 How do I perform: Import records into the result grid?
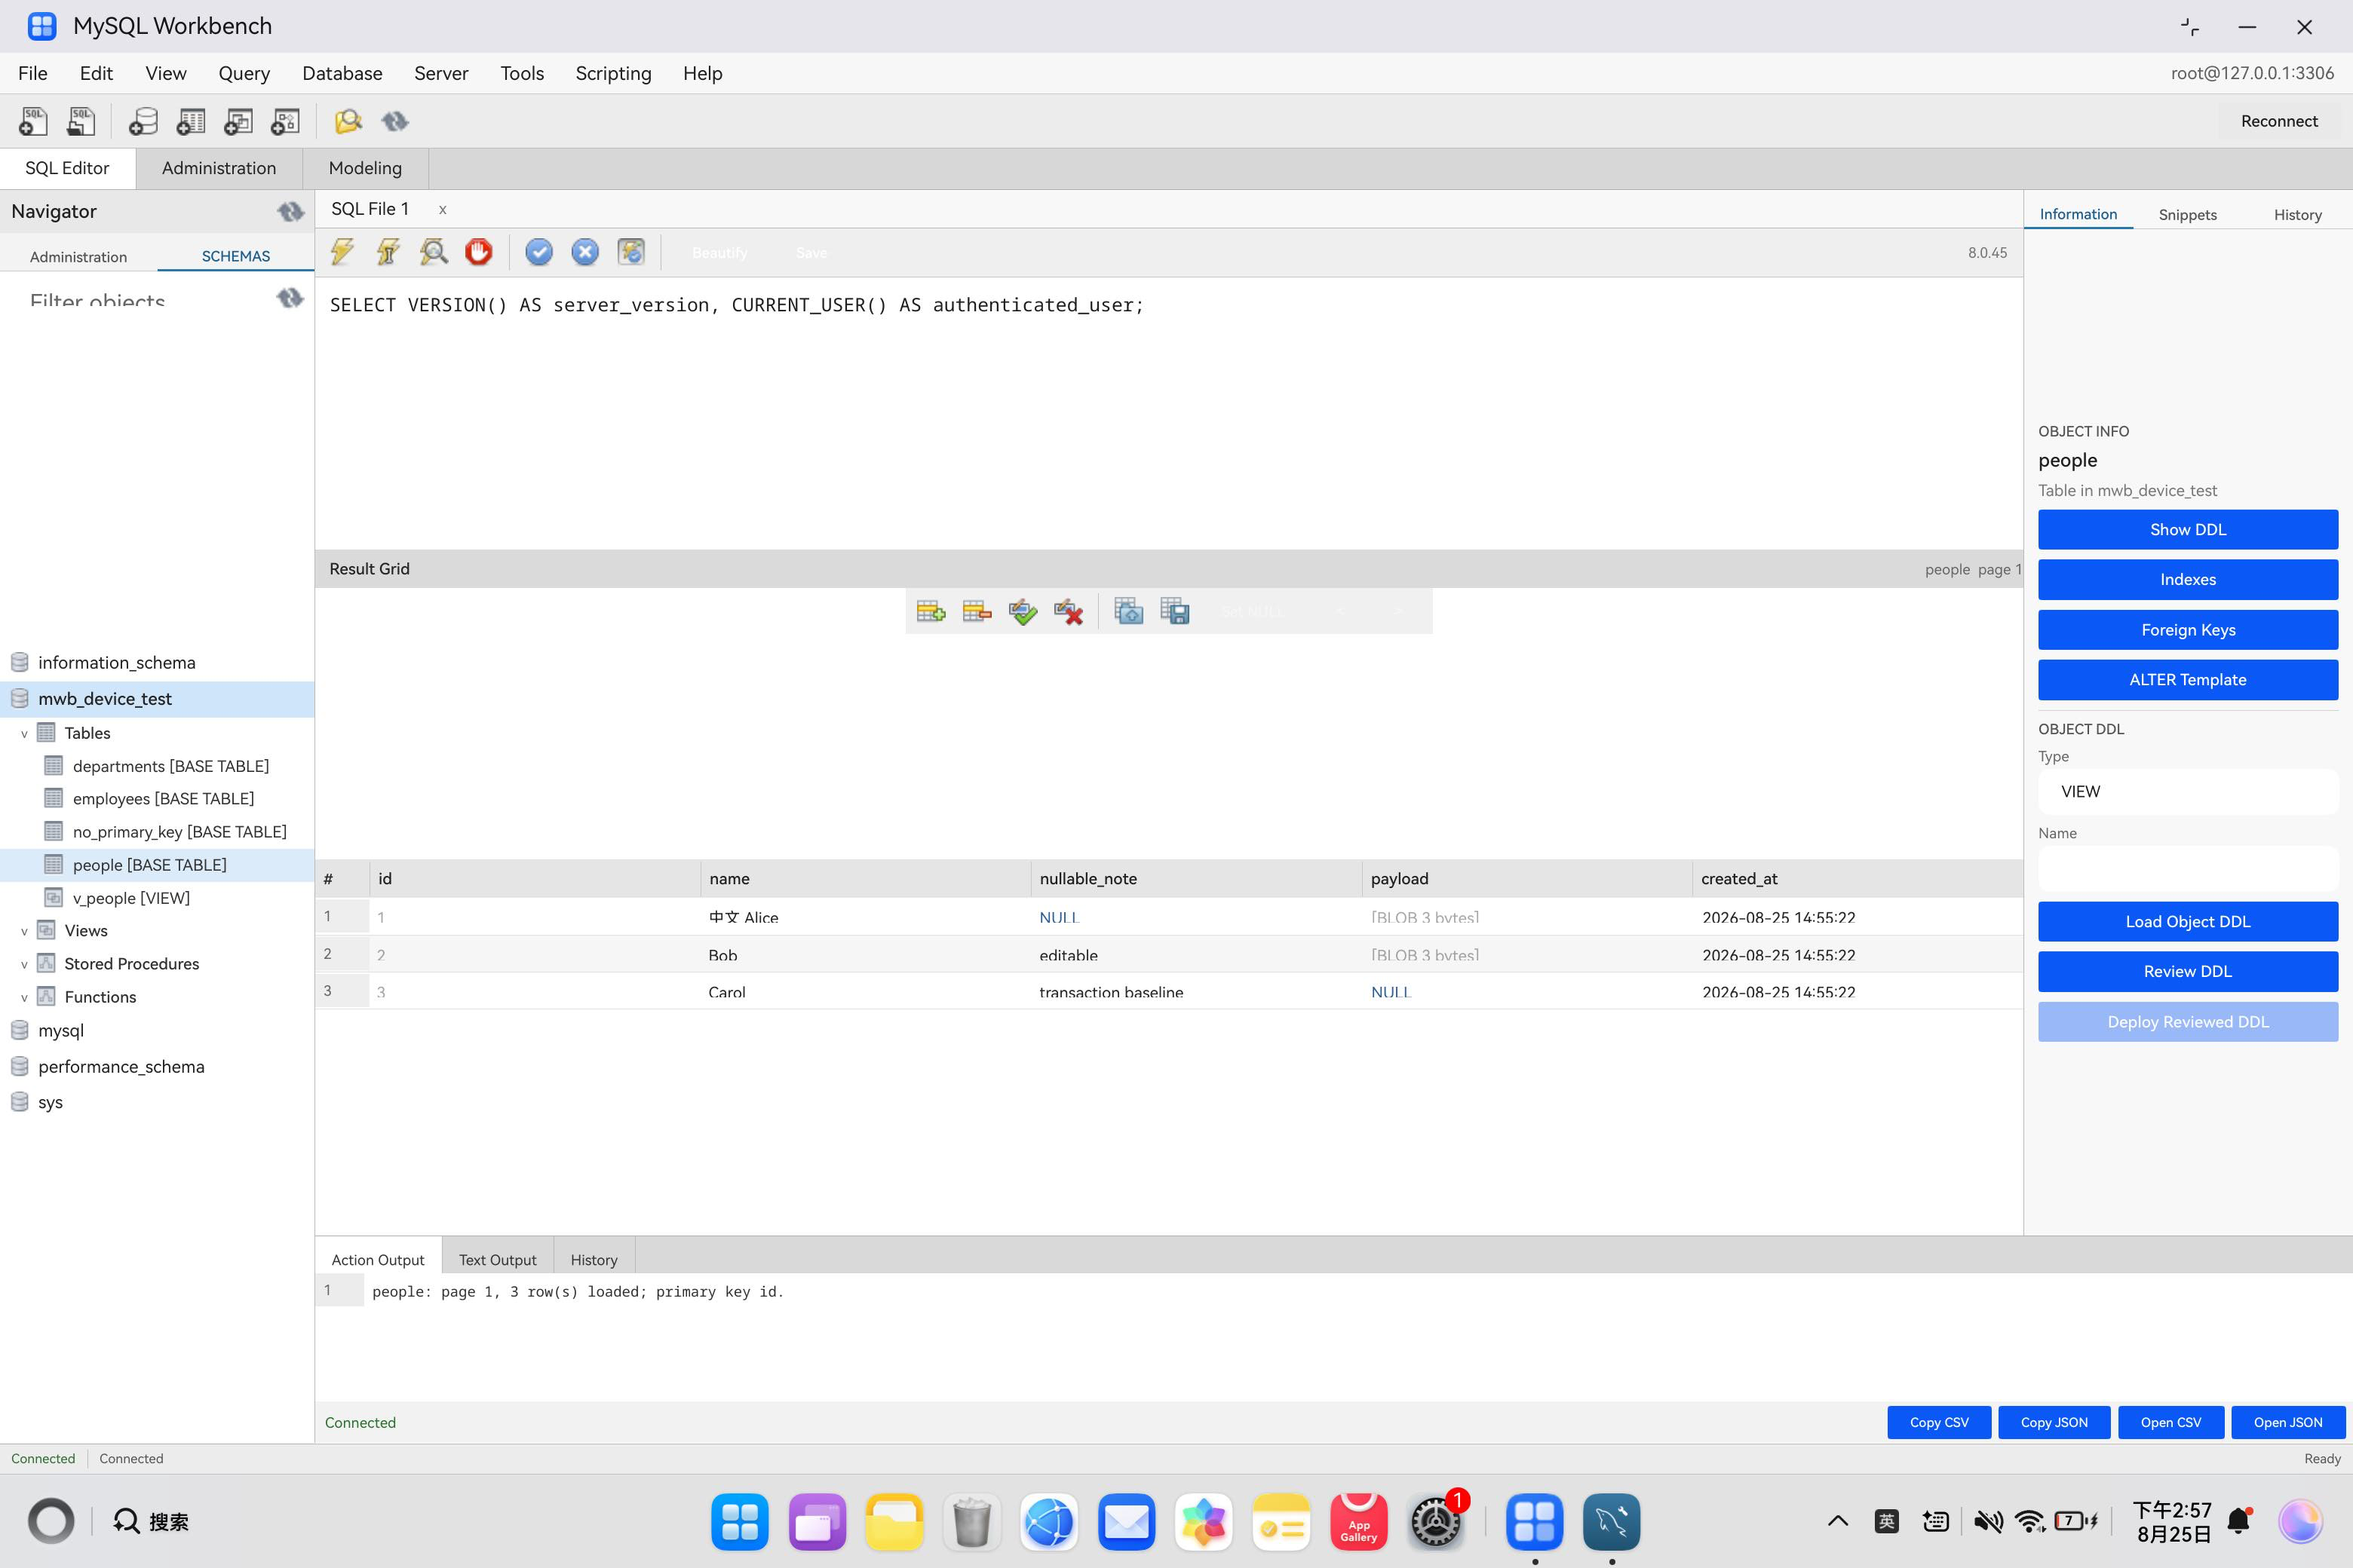coord(1128,611)
